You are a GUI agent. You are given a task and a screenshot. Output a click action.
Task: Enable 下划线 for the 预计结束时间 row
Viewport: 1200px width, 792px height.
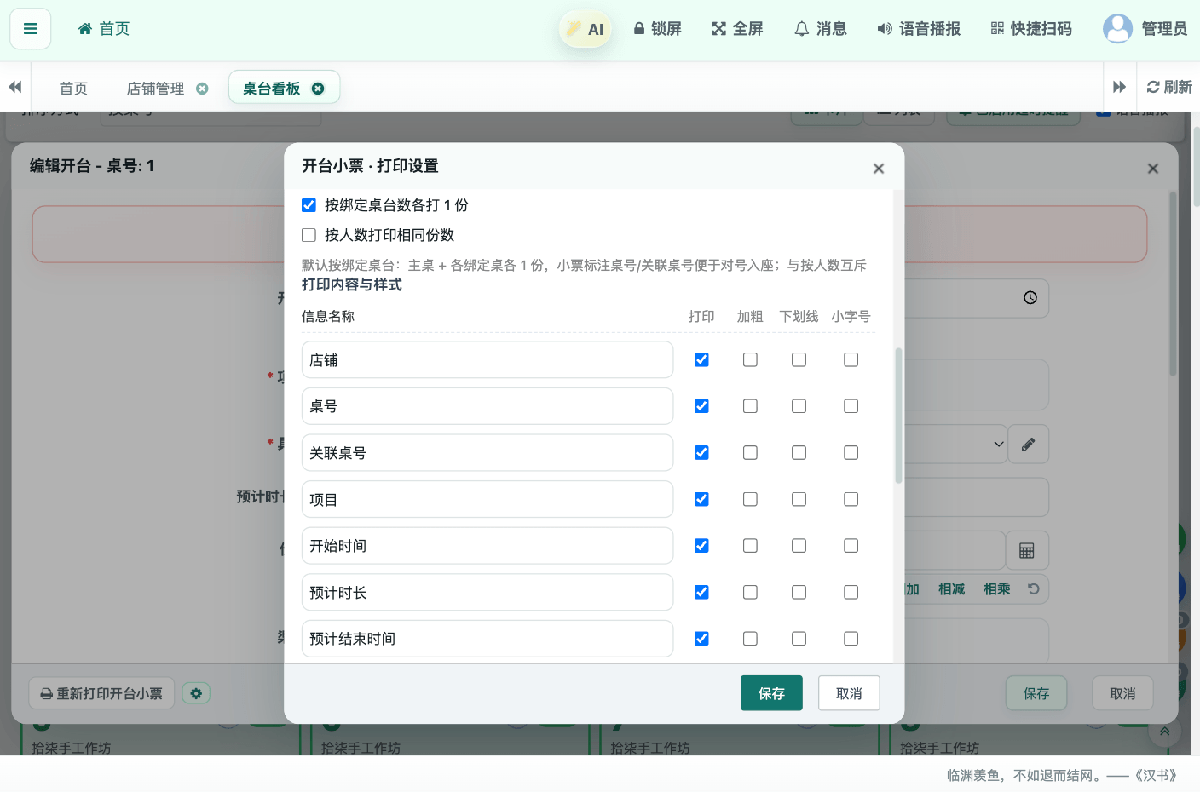[799, 638]
